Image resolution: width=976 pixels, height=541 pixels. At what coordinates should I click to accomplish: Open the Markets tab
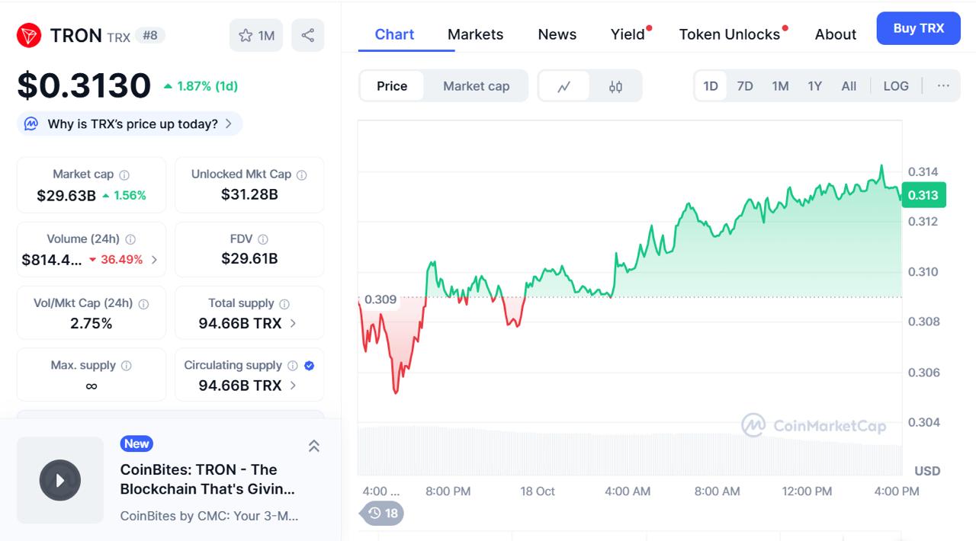click(x=475, y=34)
